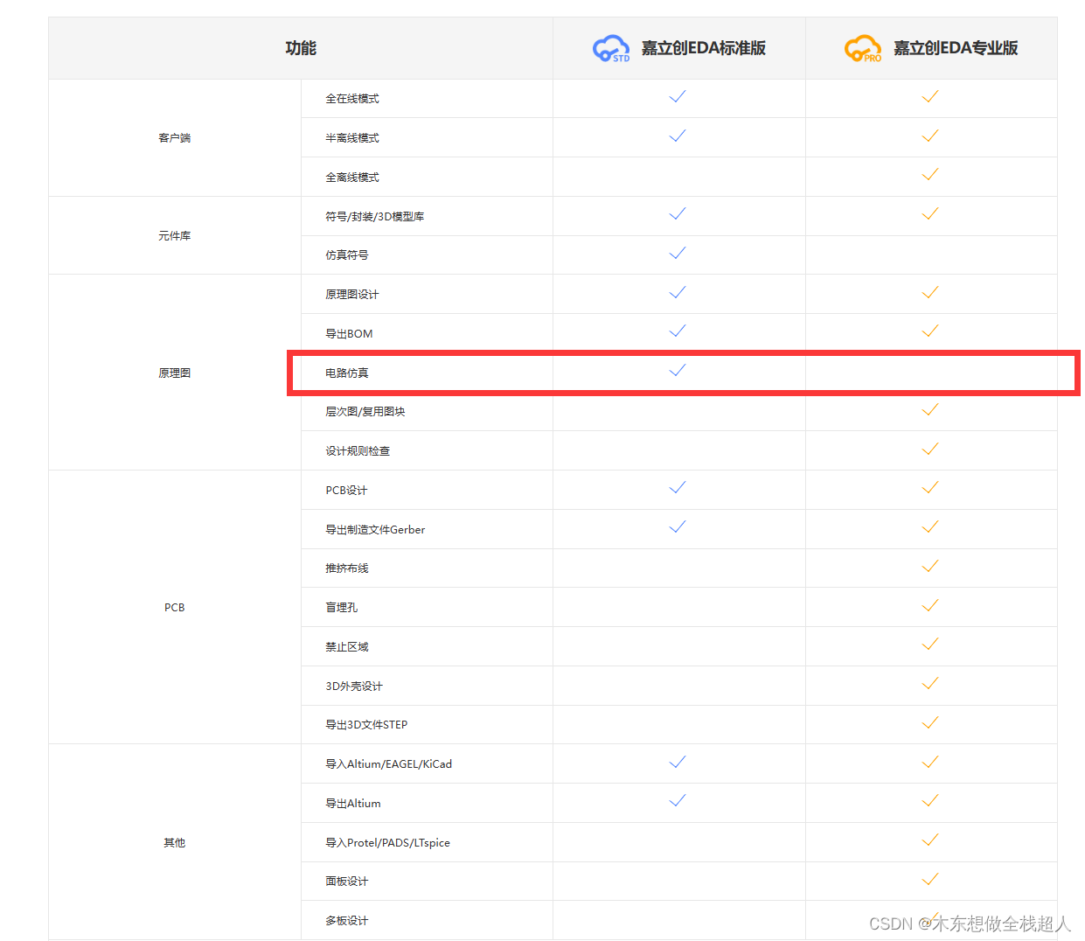Click the 元件库 category cell

[x=175, y=236]
